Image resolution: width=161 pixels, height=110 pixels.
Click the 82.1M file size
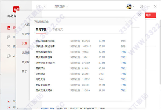102,63
